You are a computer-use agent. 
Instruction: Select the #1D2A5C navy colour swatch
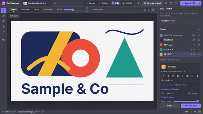161,40
